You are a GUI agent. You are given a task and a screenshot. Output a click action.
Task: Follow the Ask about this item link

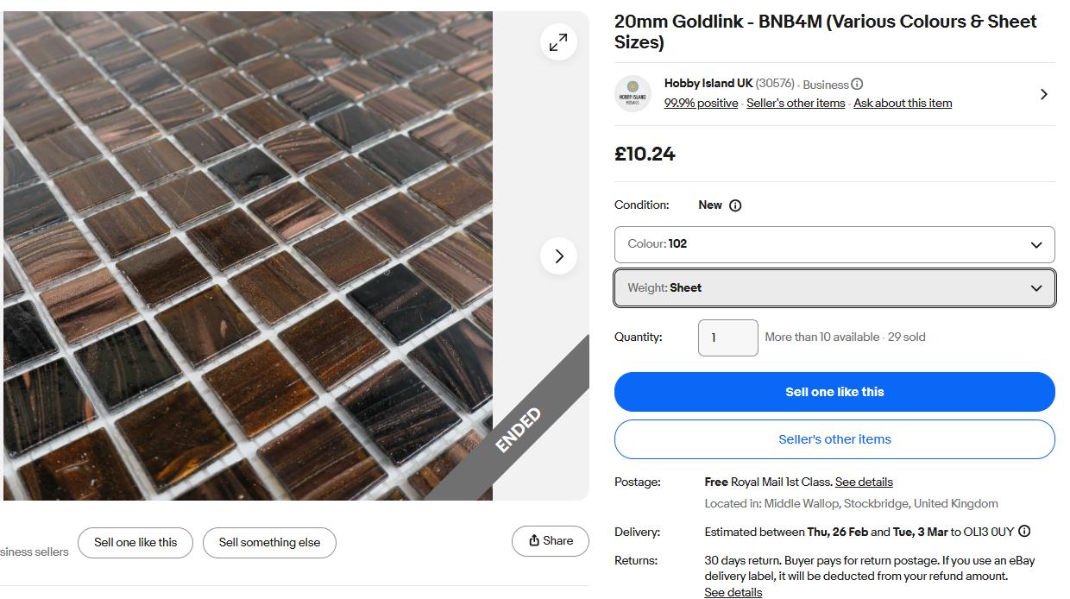(x=903, y=104)
